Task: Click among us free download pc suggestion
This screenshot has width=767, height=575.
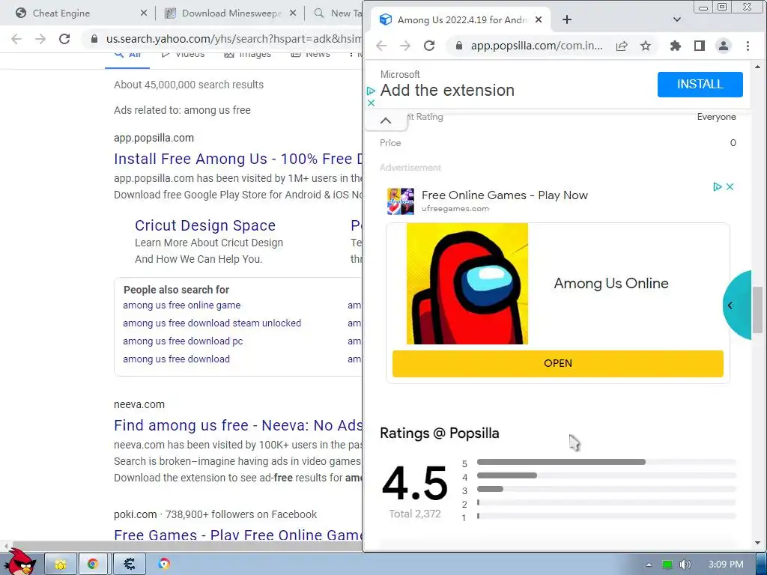Action: pyautogui.click(x=183, y=341)
